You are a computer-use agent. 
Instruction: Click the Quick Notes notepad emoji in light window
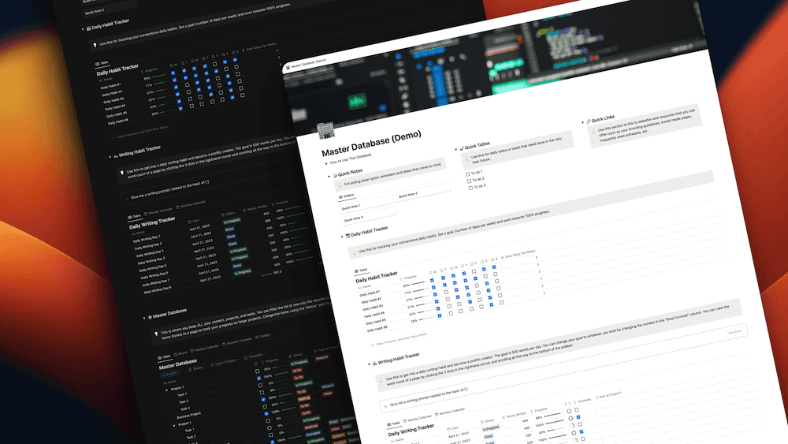click(x=335, y=176)
